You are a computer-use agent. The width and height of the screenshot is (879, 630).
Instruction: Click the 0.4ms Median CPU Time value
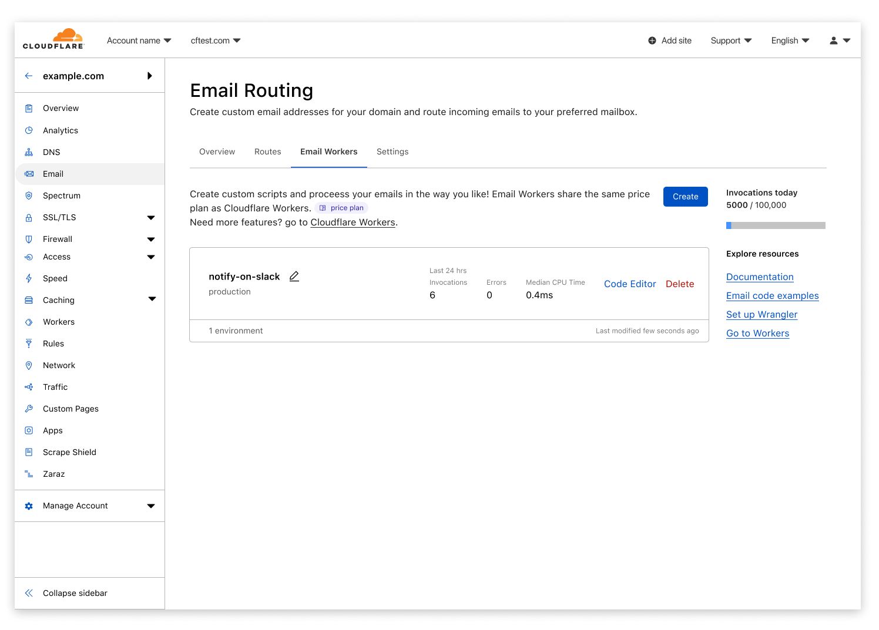pyautogui.click(x=539, y=295)
